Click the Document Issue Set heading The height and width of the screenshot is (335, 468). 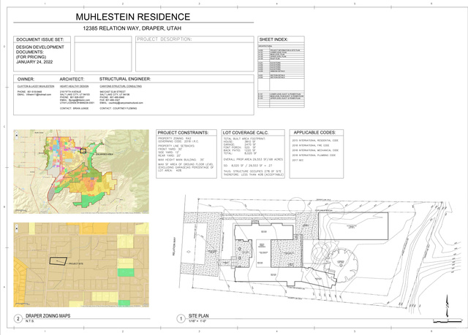[x=40, y=39]
